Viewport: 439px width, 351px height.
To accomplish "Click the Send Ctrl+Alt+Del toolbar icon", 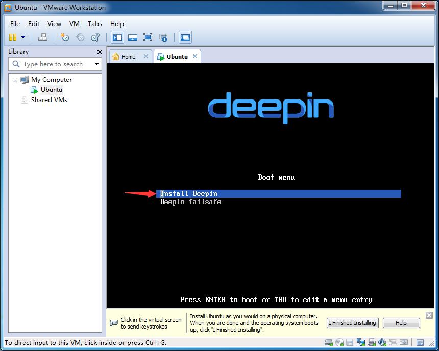I will pyautogui.click(x=42, y=37).
